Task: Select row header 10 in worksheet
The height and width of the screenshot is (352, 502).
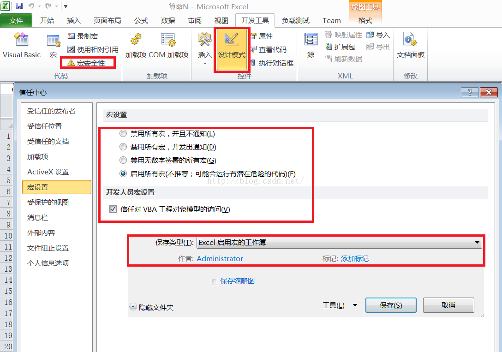Action: click(7, 236)
